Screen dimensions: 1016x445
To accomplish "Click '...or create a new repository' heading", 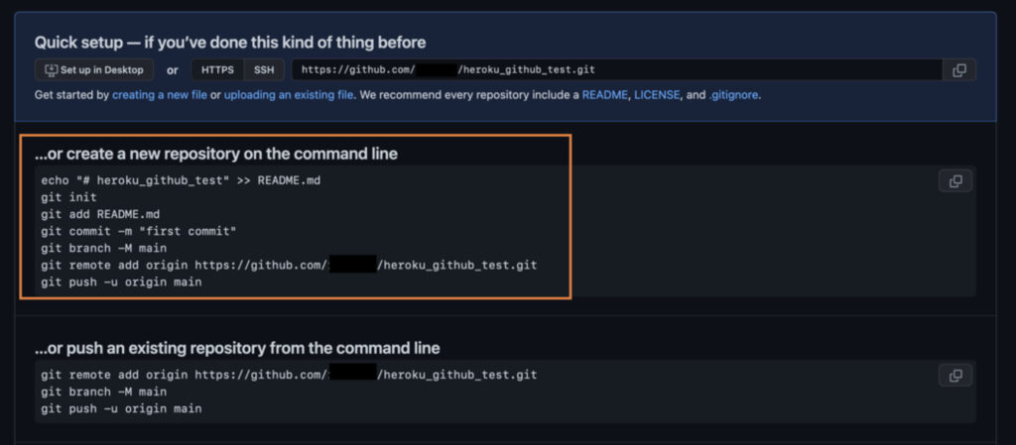I will click(215, 154).
